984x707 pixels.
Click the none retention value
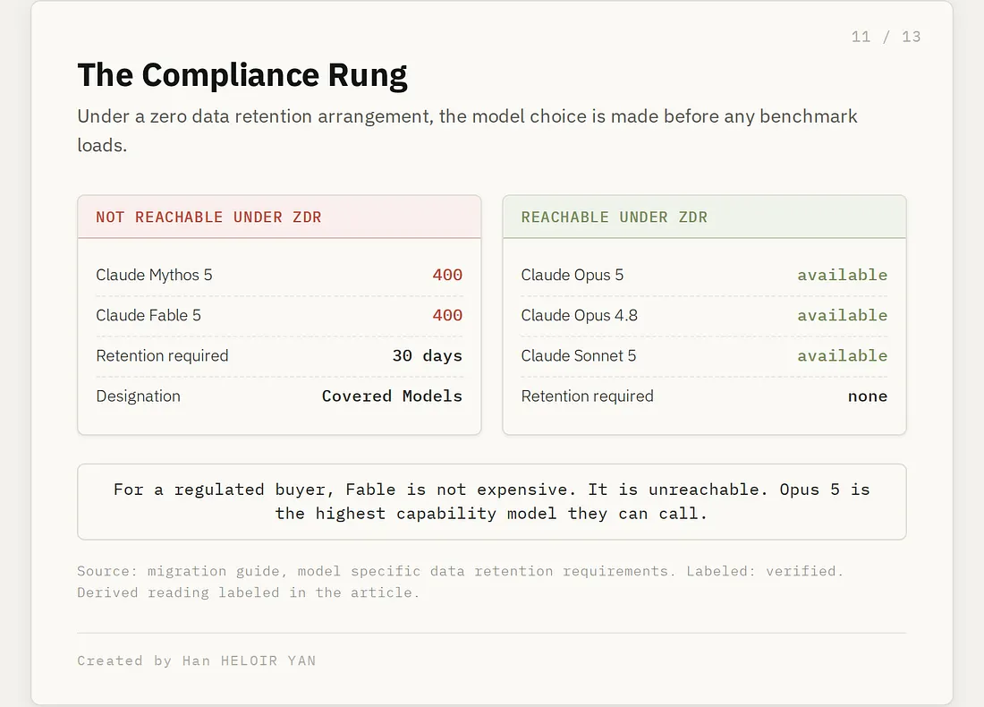(868, 396)
